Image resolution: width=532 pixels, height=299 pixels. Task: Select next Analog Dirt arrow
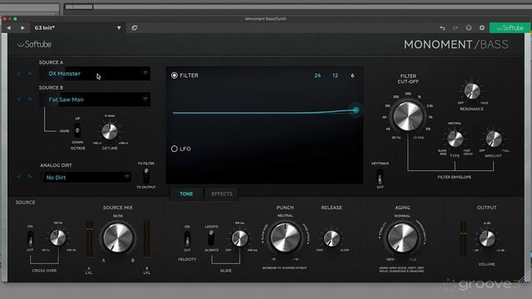pyautogui.click(x=30, y=177)
